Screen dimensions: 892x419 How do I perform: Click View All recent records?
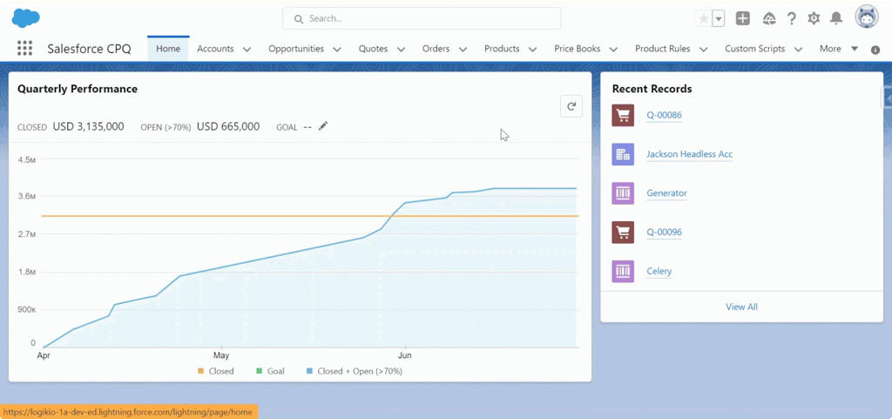pyautogui.click(x=741, y=307)
